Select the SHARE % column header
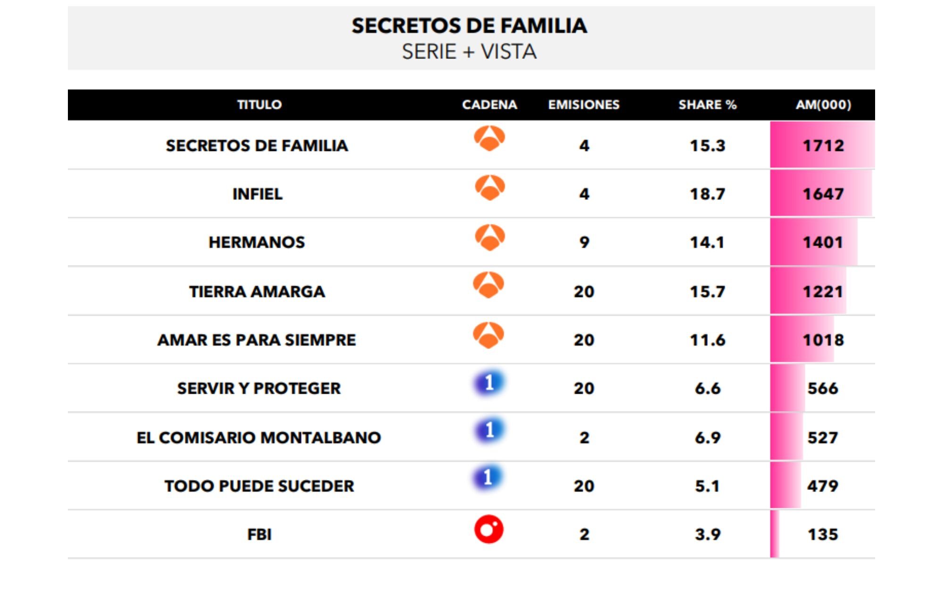Image resolution: width=943 pixels, height=613 pixels. click(707, 105)
